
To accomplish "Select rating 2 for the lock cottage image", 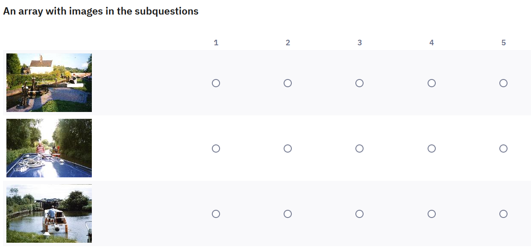I will [288, 83].
